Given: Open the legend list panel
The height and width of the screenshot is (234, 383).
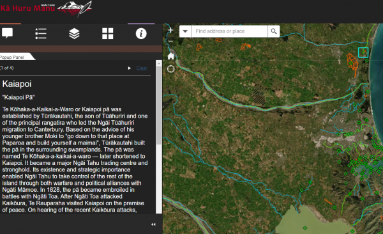Looking at the screenshot, I should (41, 33).
